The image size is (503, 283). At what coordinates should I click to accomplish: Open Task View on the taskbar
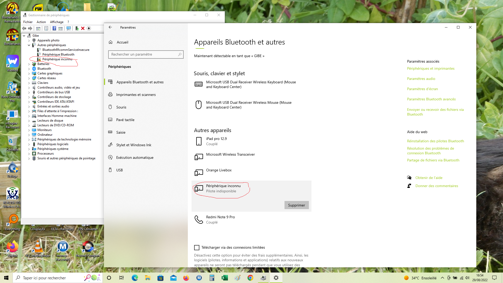122,278
